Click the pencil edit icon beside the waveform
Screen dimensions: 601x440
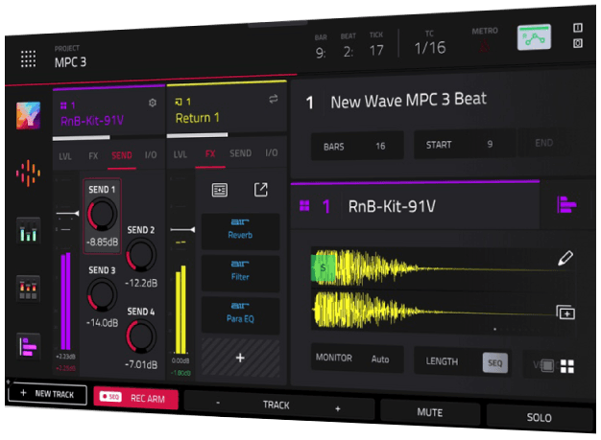(x=565, y=258)
